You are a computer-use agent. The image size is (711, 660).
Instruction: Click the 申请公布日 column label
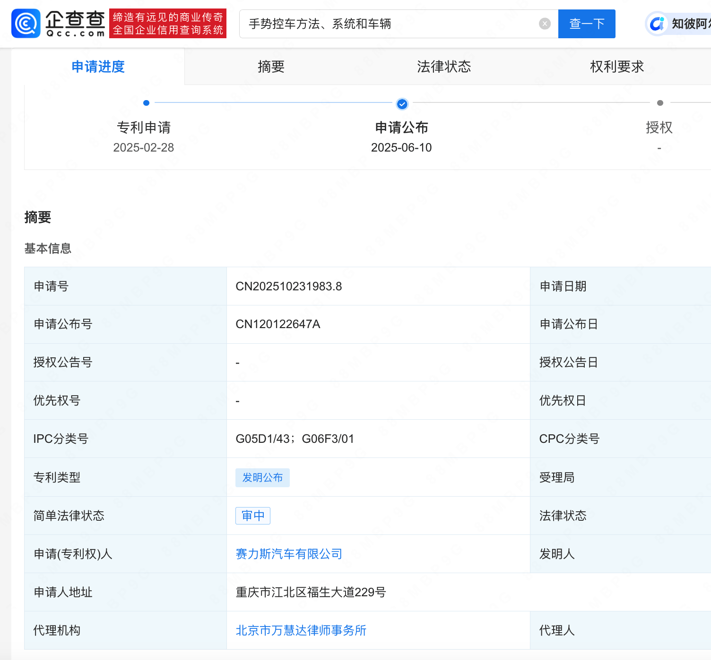569,324
